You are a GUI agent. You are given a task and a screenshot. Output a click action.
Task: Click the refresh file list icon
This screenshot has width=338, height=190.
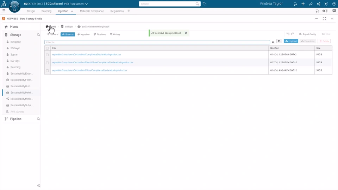[x=279, y=41]
